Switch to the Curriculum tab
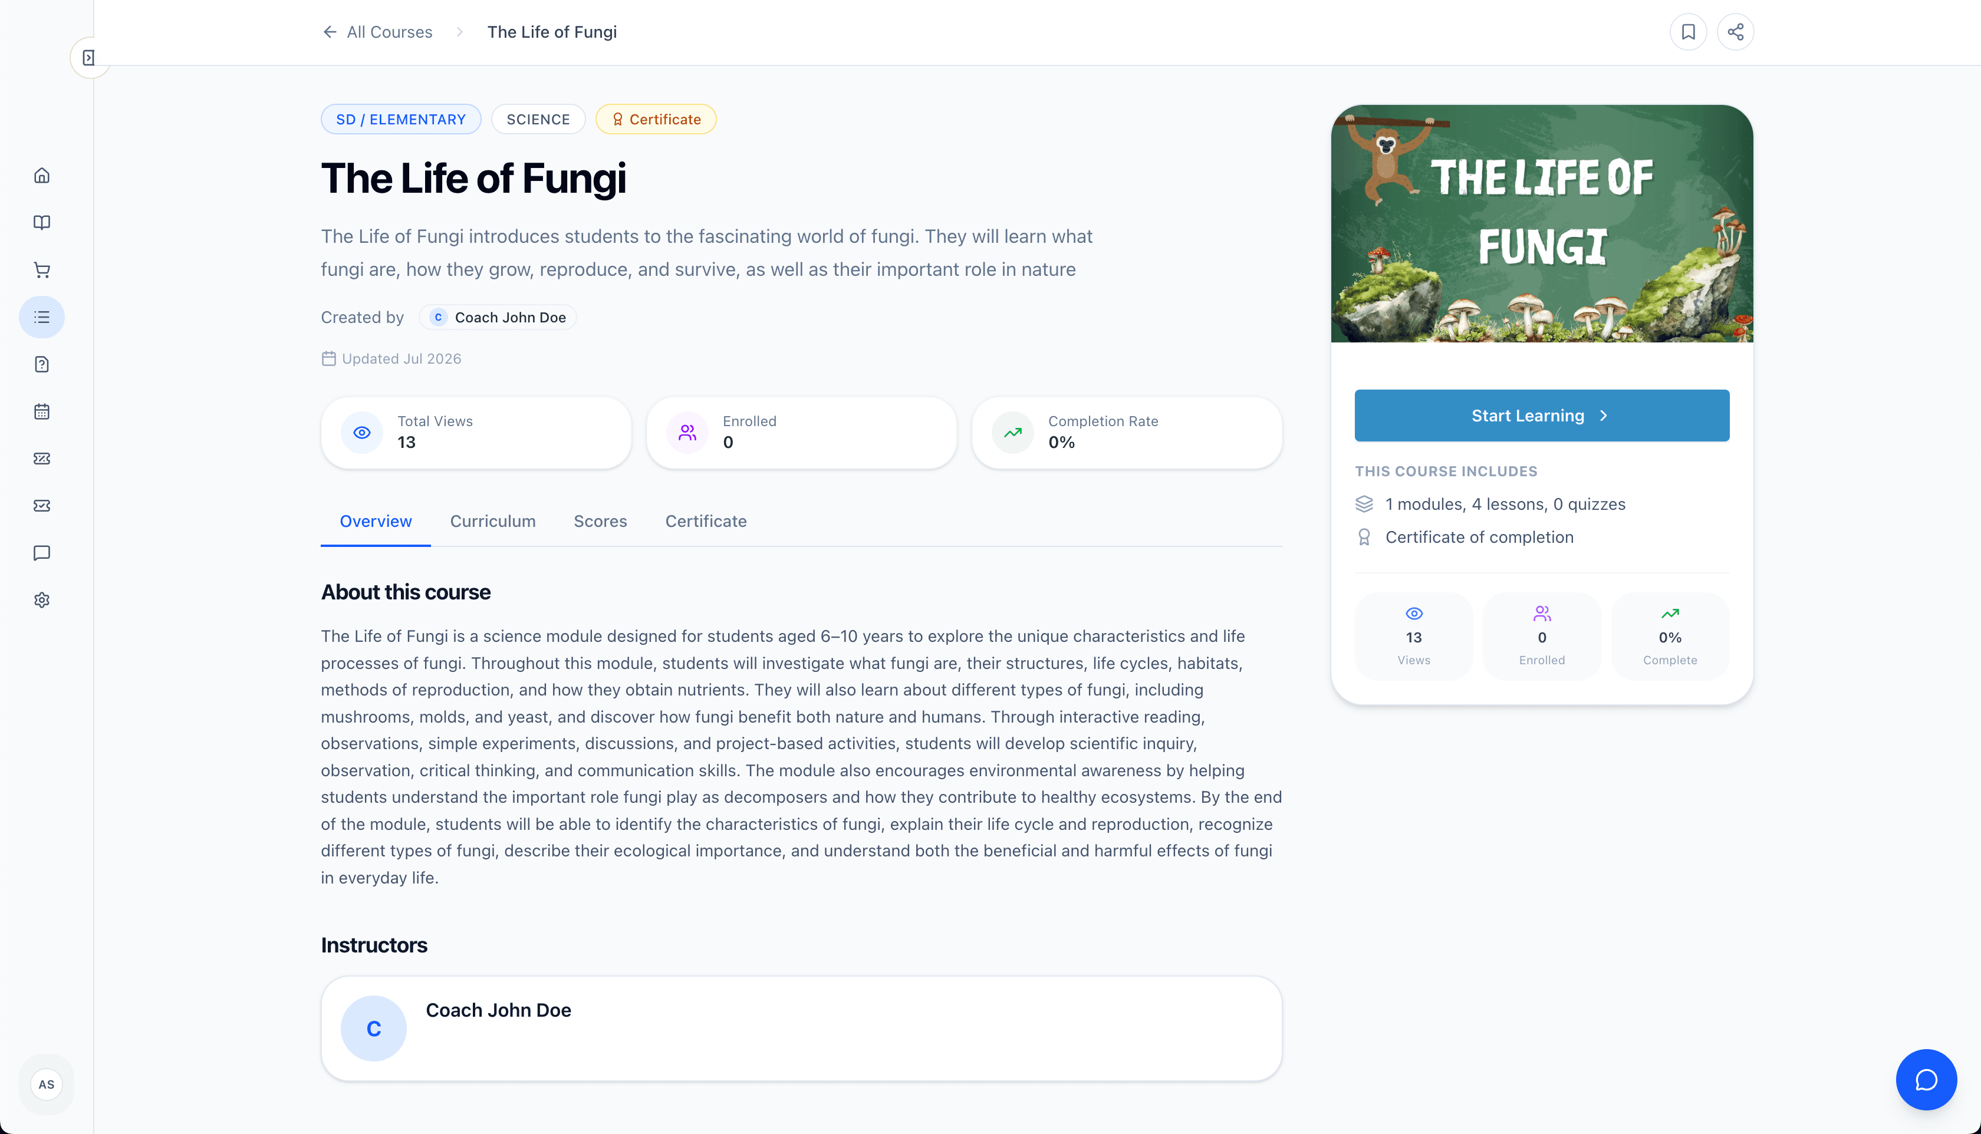Screen dimensions: 1981x1134 click(x=492, y=521)
